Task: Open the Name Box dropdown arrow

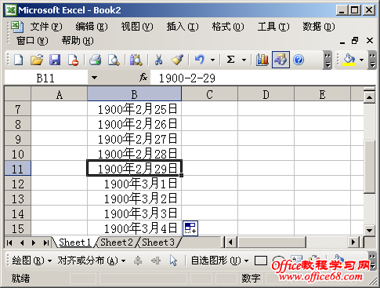Action: [x=94, y=78]
